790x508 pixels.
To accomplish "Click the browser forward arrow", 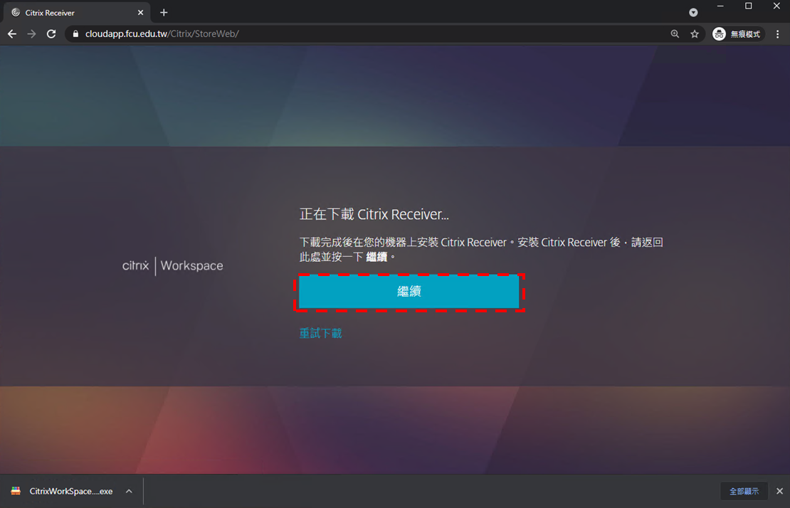I will (31, 33).
